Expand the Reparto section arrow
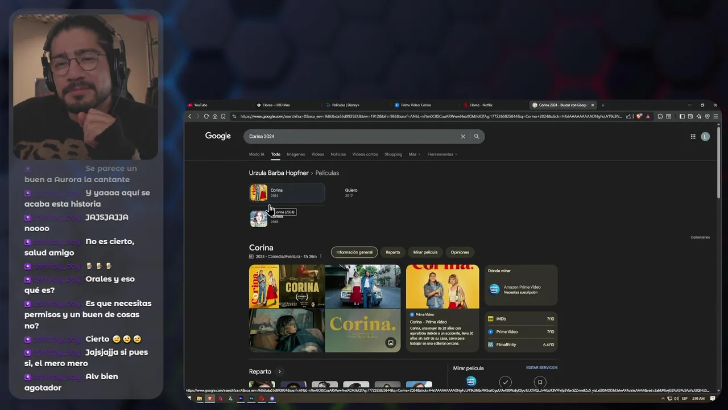The height and width of the screenshot is (410, 728). (279, 372)
